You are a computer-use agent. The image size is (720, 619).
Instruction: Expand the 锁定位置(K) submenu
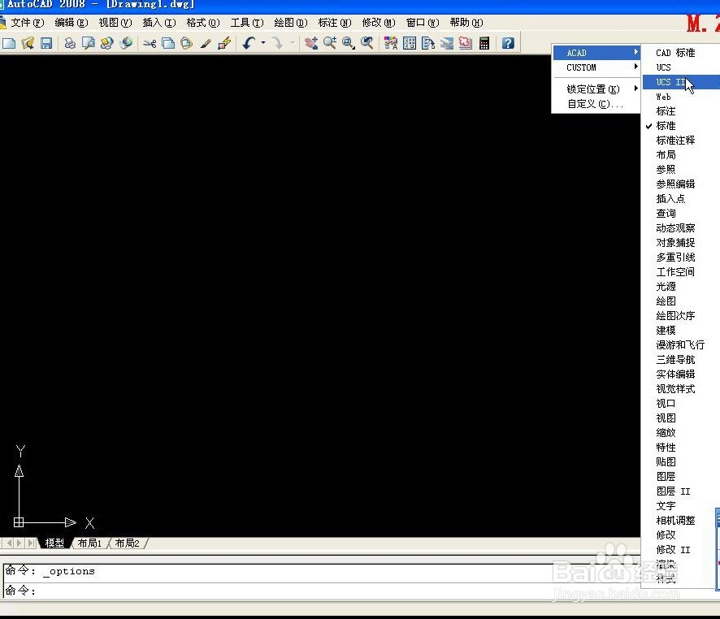coord(596,89)
